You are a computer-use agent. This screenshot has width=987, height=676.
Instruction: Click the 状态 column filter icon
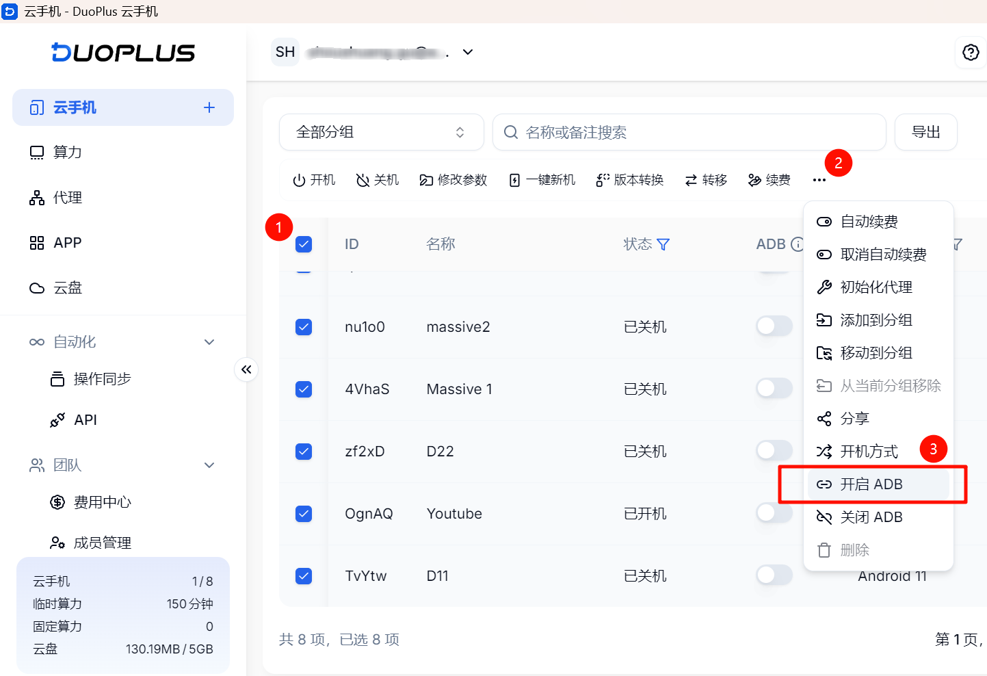pyautogui.click(x=663, y=244)
